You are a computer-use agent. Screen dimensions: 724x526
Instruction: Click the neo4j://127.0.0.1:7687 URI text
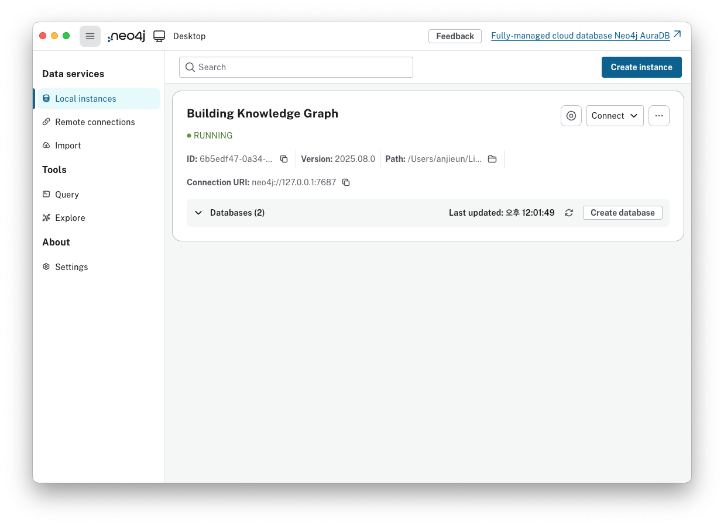(294, 182)
